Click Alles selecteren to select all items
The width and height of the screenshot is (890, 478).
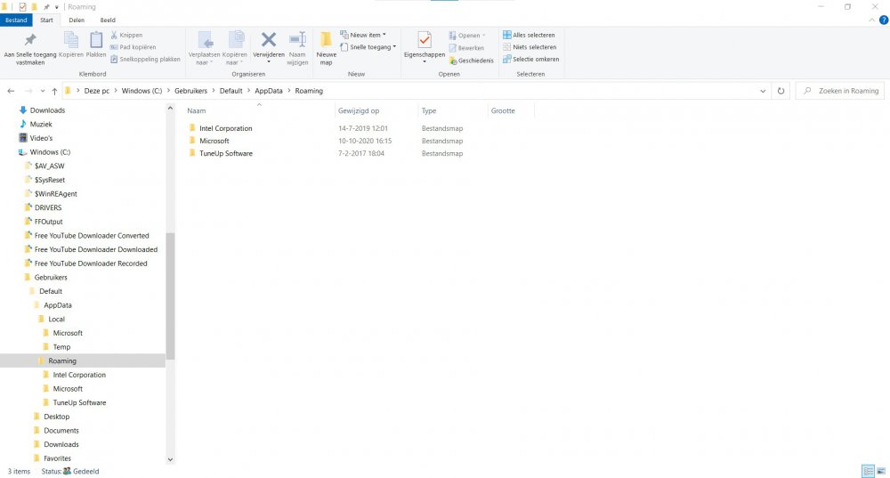(530, 36)
